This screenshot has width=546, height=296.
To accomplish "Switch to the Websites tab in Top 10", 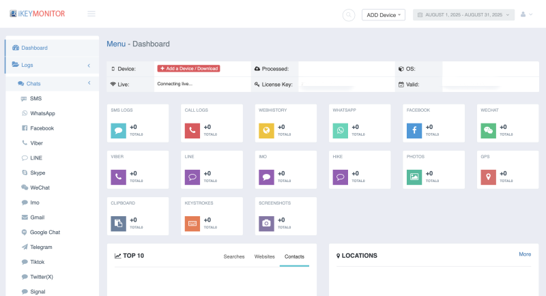I will [264, 256].
